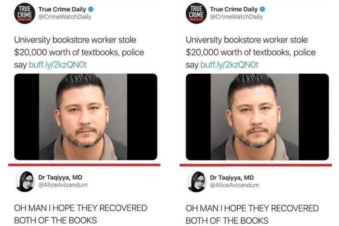Select @AliceAvizandum handle in left reply
The image size is (339, 226).
coord(63,185)
